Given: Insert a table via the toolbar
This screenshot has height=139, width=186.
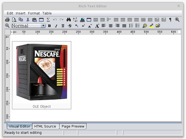Looking at the screenshot, I should coord(41,20).
